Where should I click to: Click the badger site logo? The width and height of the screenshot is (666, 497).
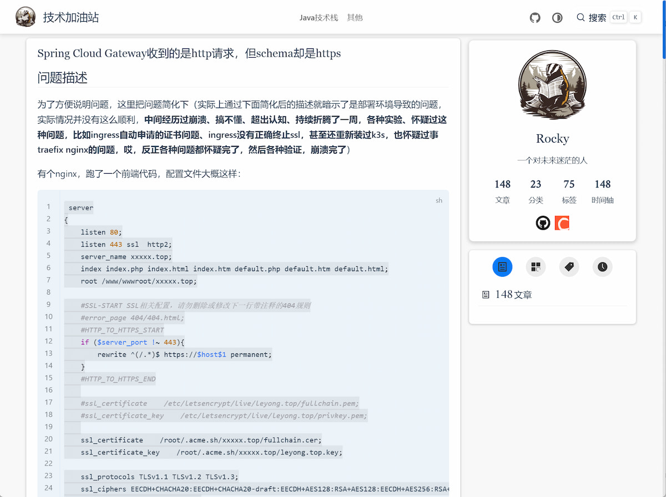click(26, 17)
